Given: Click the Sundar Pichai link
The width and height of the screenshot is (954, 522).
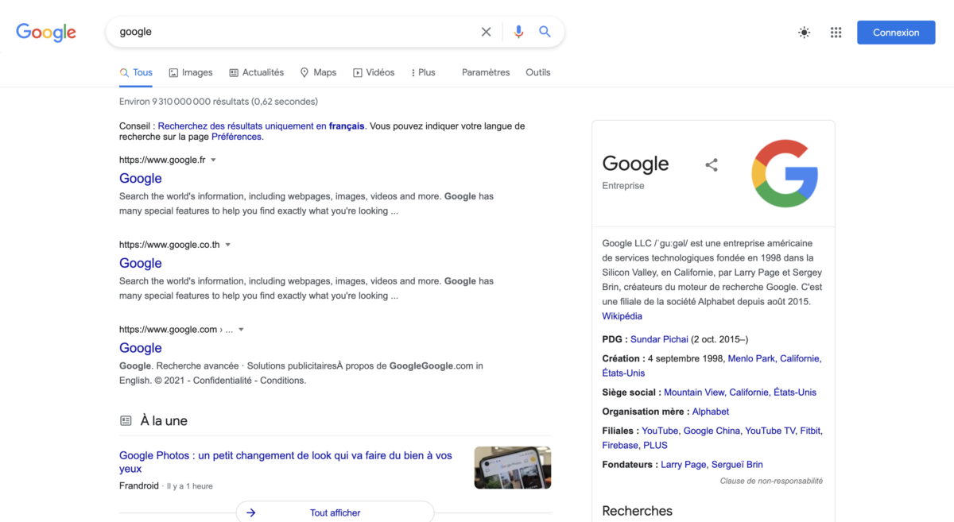Looking at the screenshot, I should click(659, 339).
